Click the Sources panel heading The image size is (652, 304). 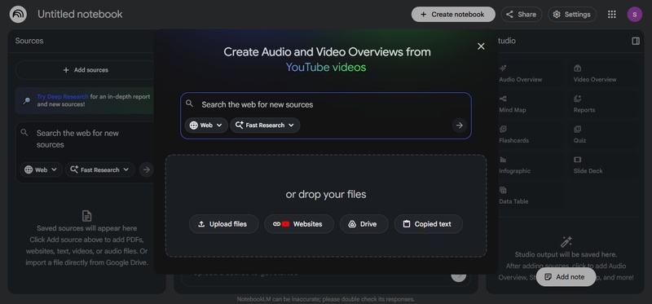point(29,41)
